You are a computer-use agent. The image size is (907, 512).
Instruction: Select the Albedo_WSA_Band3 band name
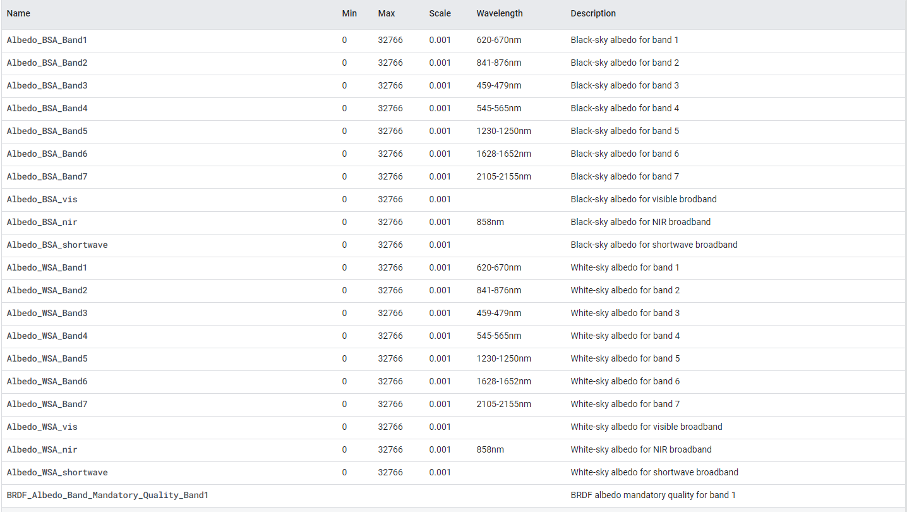[47, 313]
